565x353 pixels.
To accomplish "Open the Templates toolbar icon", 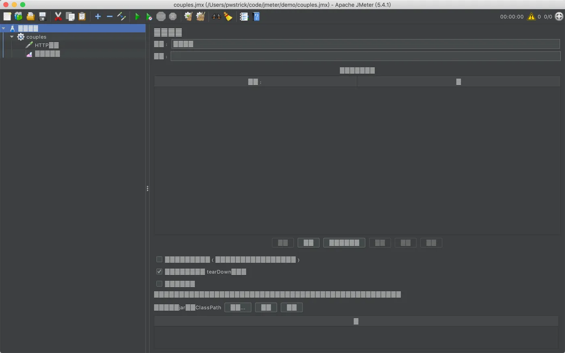I will pyautogui.click(x=19, y=17).
